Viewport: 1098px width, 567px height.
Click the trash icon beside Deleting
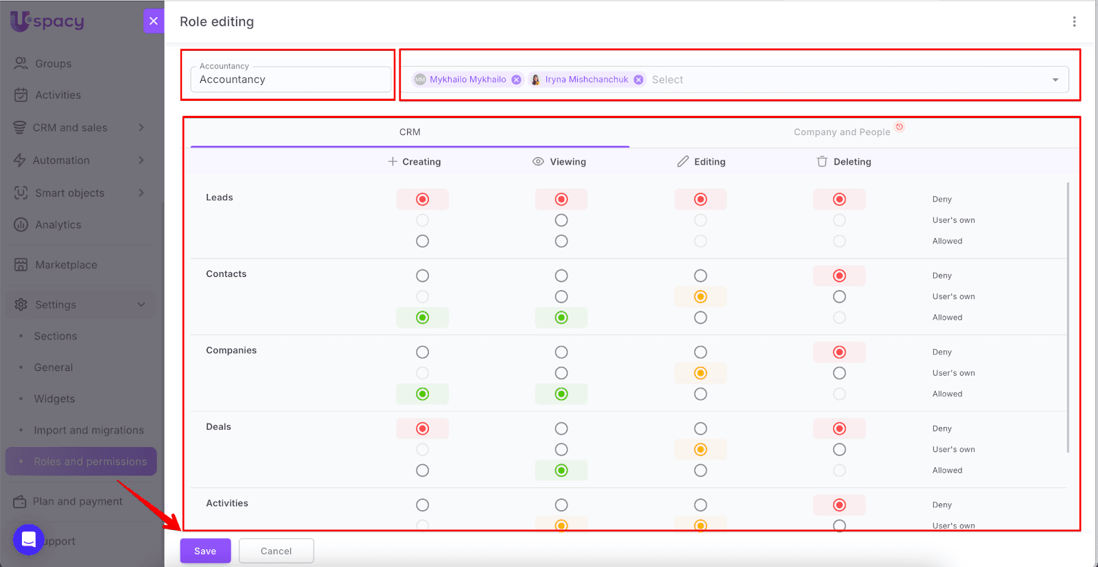pos(822,162)
